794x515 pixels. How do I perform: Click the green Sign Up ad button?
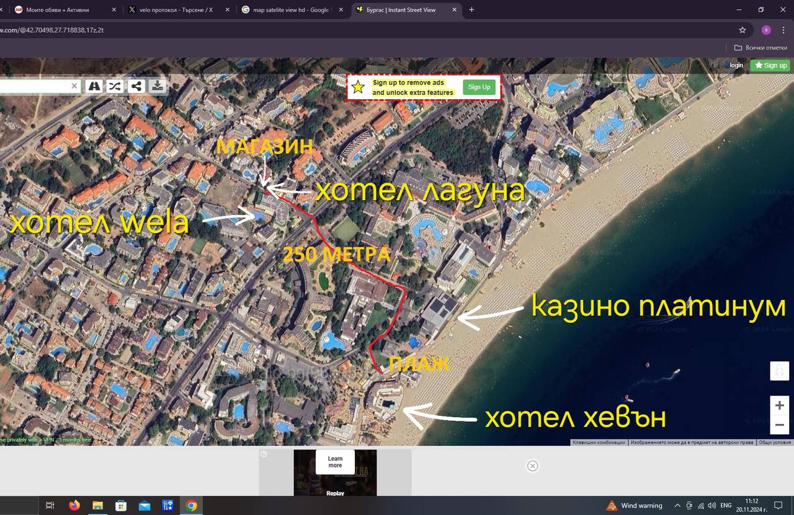tap(479, 87)
